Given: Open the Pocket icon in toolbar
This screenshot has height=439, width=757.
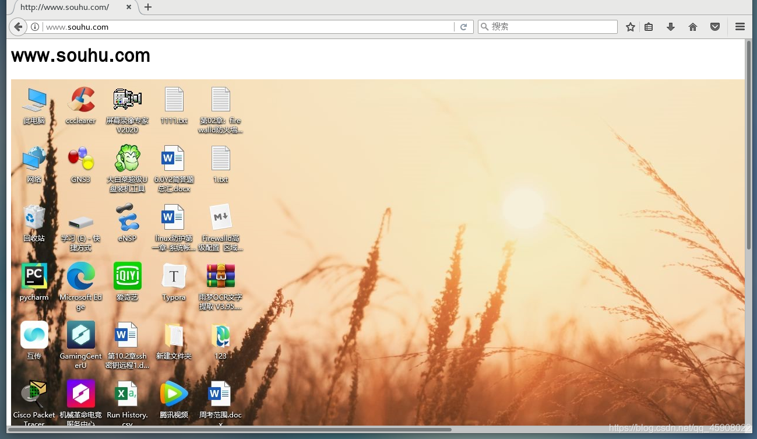Looking at the screenshot, I should click(715, 27).
